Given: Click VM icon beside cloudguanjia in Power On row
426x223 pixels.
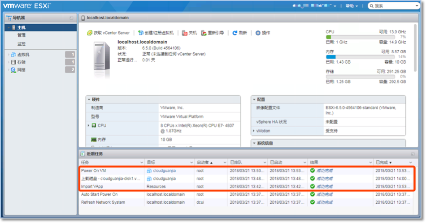Looking at the screenshot, I should coord(149,171).
